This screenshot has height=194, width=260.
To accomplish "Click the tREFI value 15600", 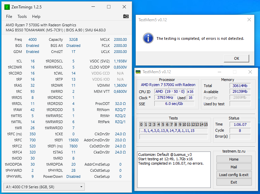I will 73,140.
